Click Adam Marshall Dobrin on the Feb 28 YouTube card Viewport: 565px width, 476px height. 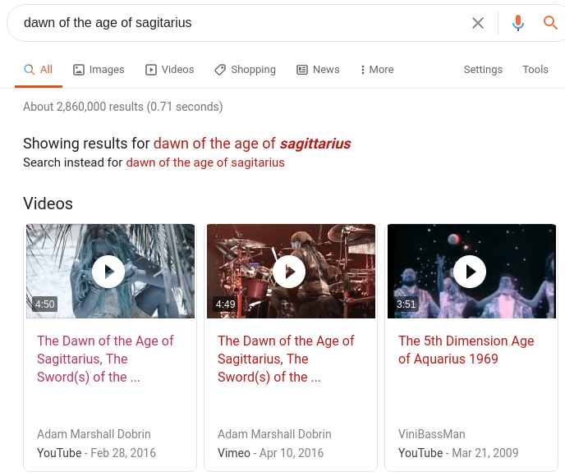click(x=94, y=434)
